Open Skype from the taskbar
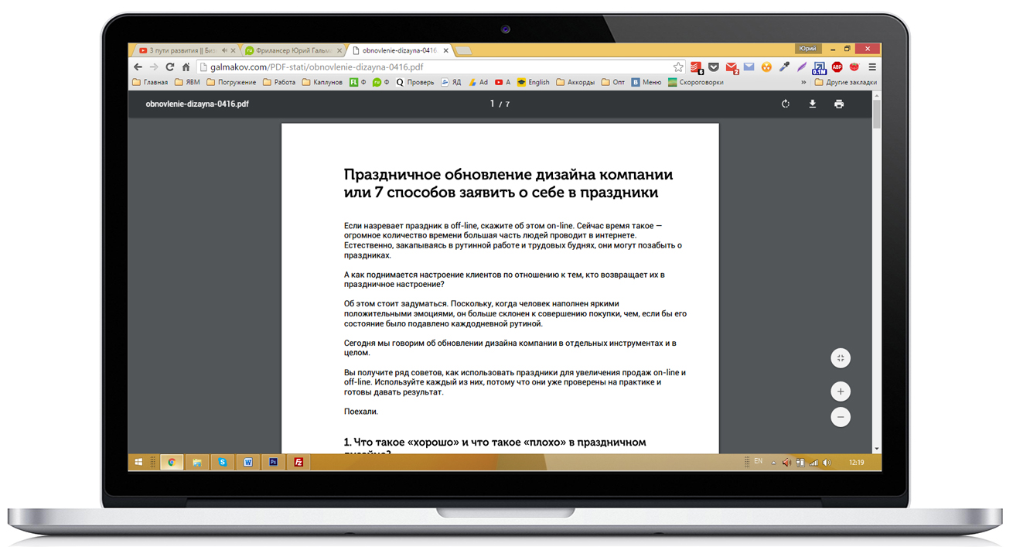The height and width of the screenshot is (547, 1013). click(x=223, y=462)
